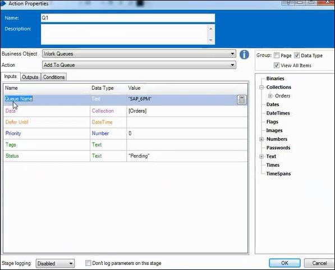Toggle the Page group checkbox

(x=277, y=56)
